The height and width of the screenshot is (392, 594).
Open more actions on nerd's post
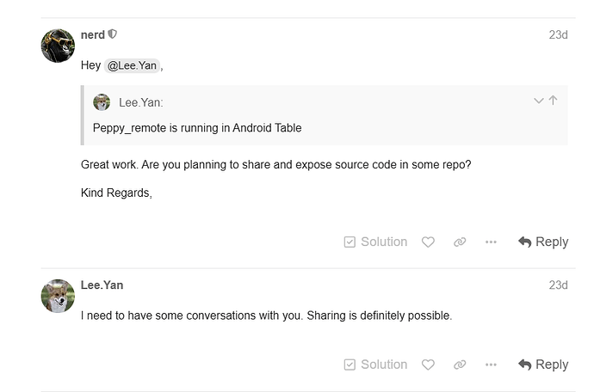click(x=491, y=242)
